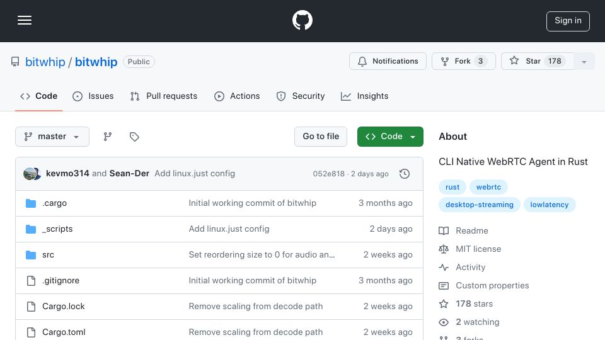
Task: Open Cargo.lock commit Remove scaling from decode path
Action: click(x=255, y=307)
